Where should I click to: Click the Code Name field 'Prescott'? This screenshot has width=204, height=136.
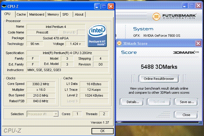coord(42,32)
